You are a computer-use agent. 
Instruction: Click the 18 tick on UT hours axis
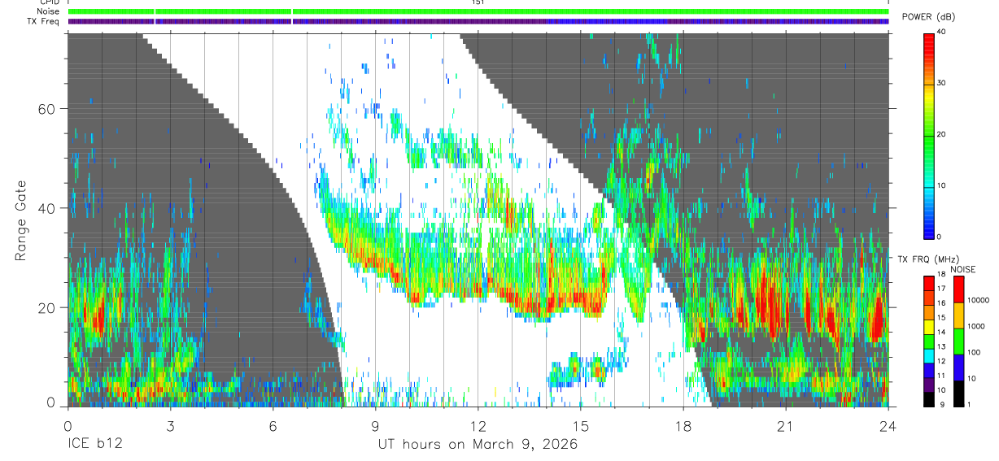pyautogui.click(x=683, y=425)
